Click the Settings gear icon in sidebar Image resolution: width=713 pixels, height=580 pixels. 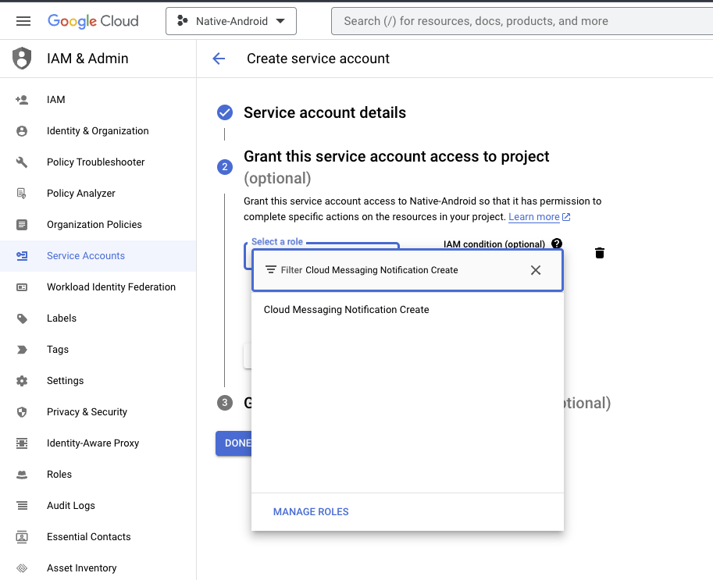[22, 381]
